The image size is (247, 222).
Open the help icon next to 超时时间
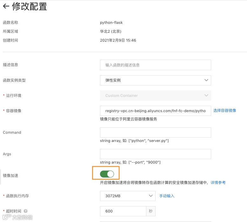tap(25, 211)
